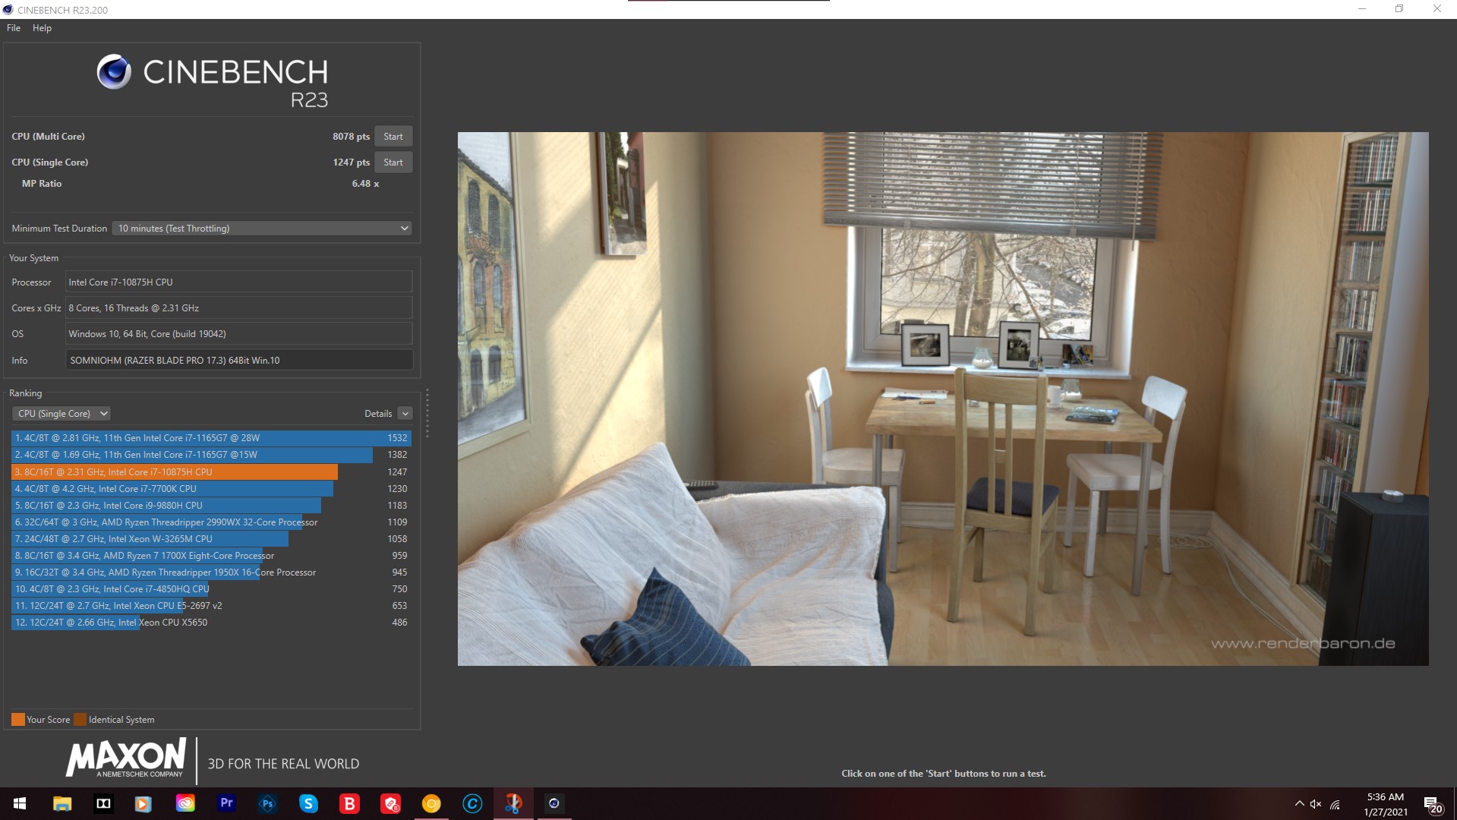
Task: Open the Help menu
Action: point(42,28)
